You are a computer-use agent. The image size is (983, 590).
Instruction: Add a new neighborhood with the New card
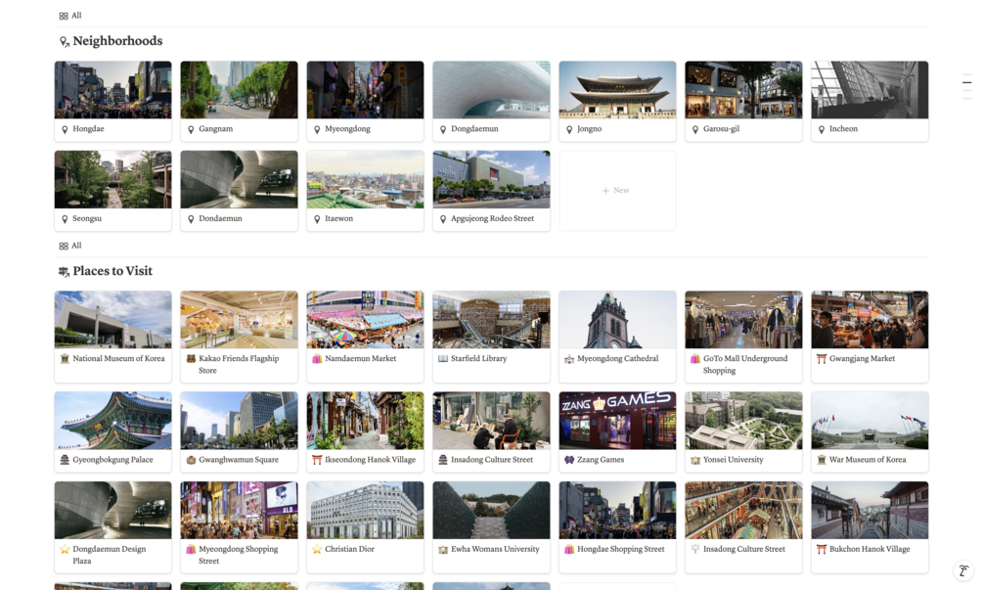click(x=617, y=191)
